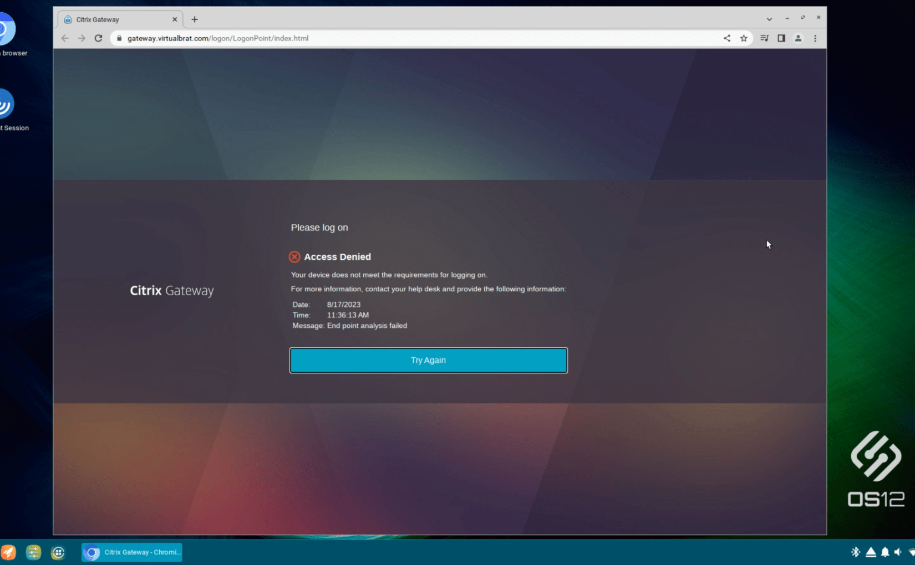Toggle the browser side panel
The height and width of the screenshot is (565, 915).
pos(781,38)
